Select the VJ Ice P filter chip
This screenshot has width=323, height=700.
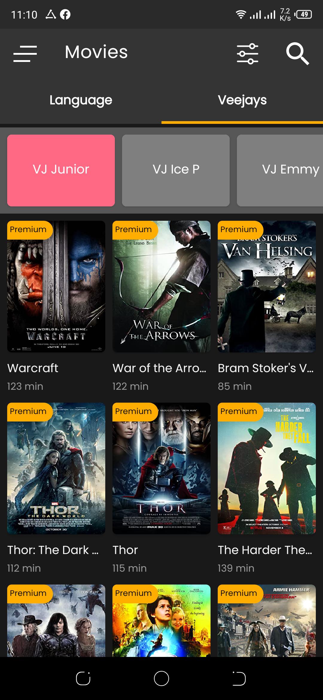point(176,171)
